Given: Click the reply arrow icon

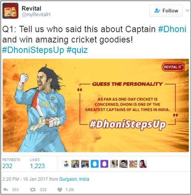Looking at the screenshot, I should click(6, 189).
